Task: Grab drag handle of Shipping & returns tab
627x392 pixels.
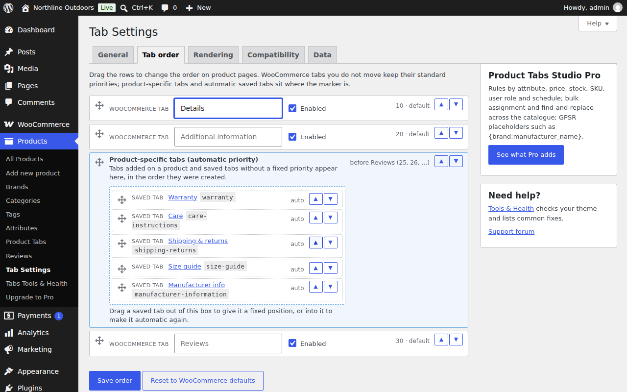Action: point(122,244)
